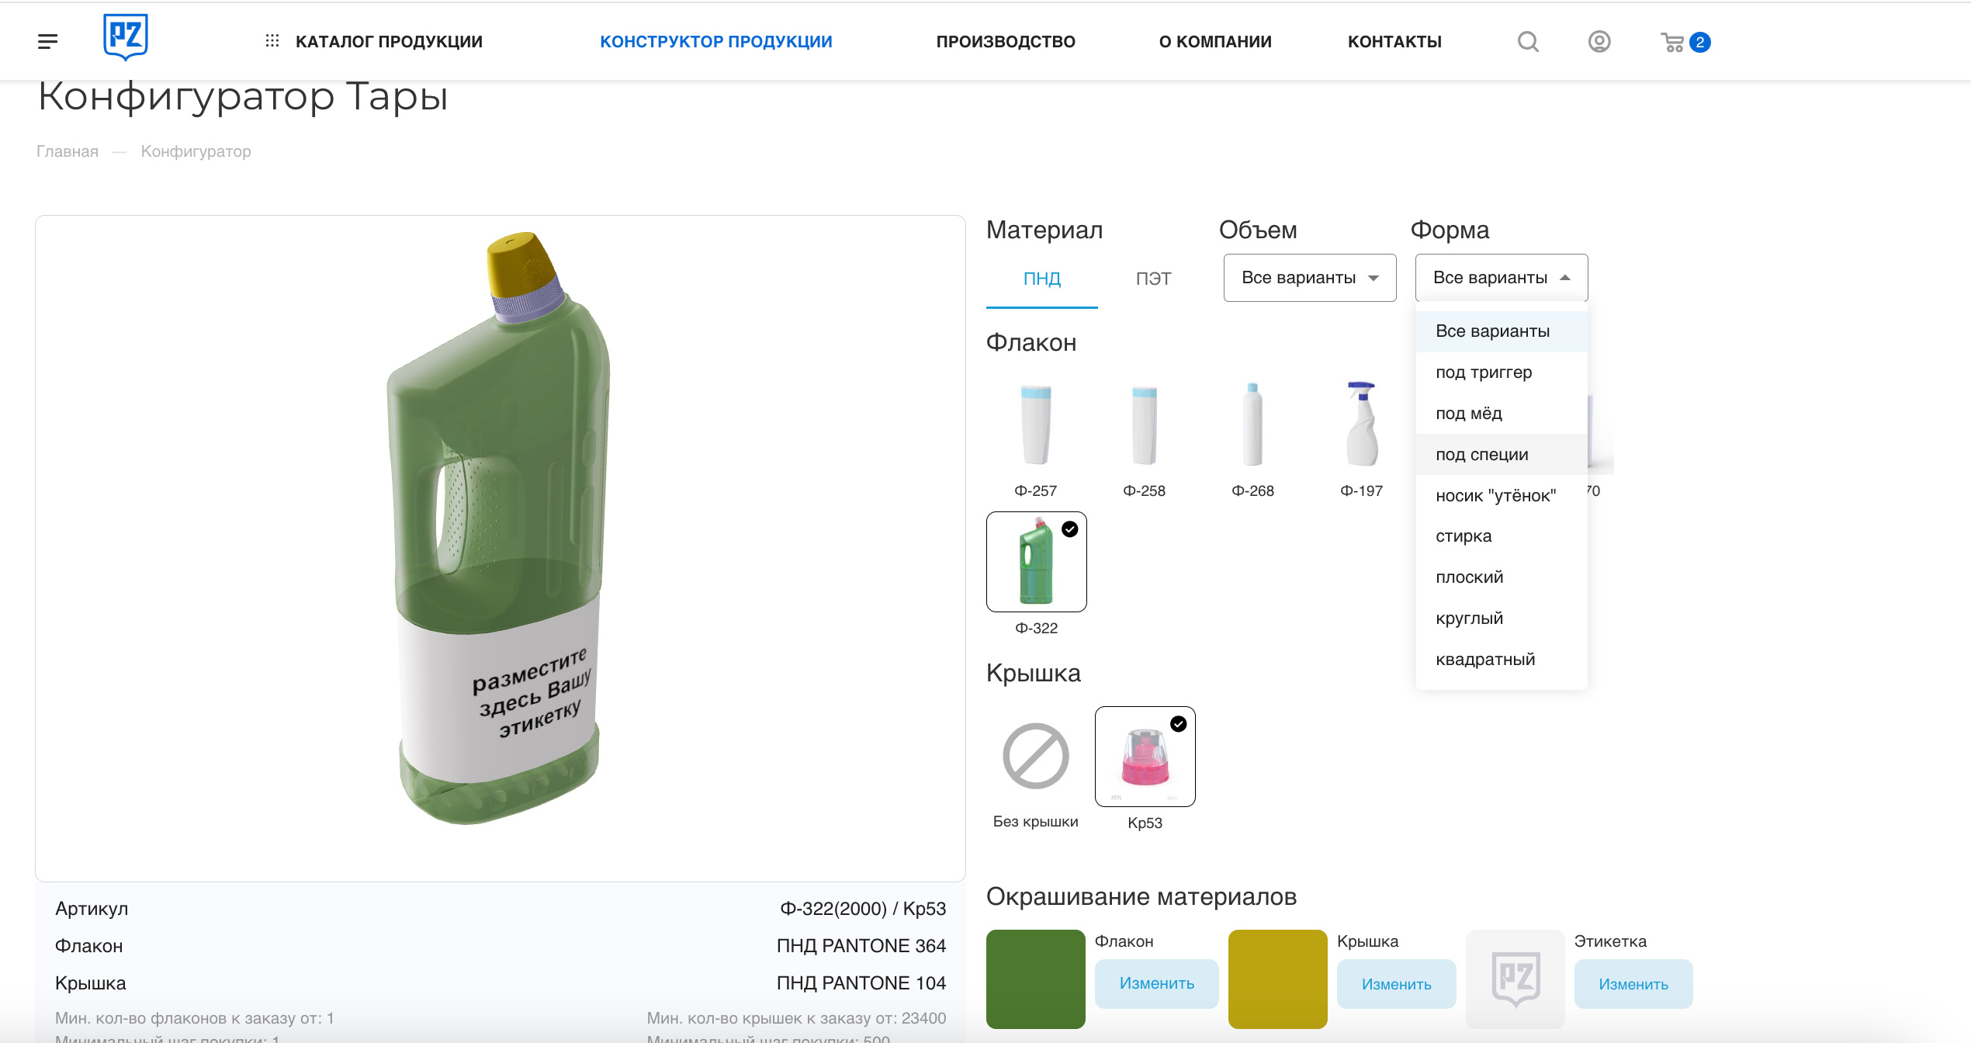Select the Ф-258 bottle thumbnail
1971x1043 pixels.
tap(1145, 425)
